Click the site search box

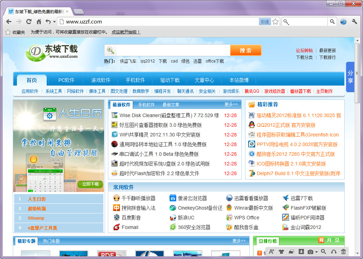pos(173,50)
